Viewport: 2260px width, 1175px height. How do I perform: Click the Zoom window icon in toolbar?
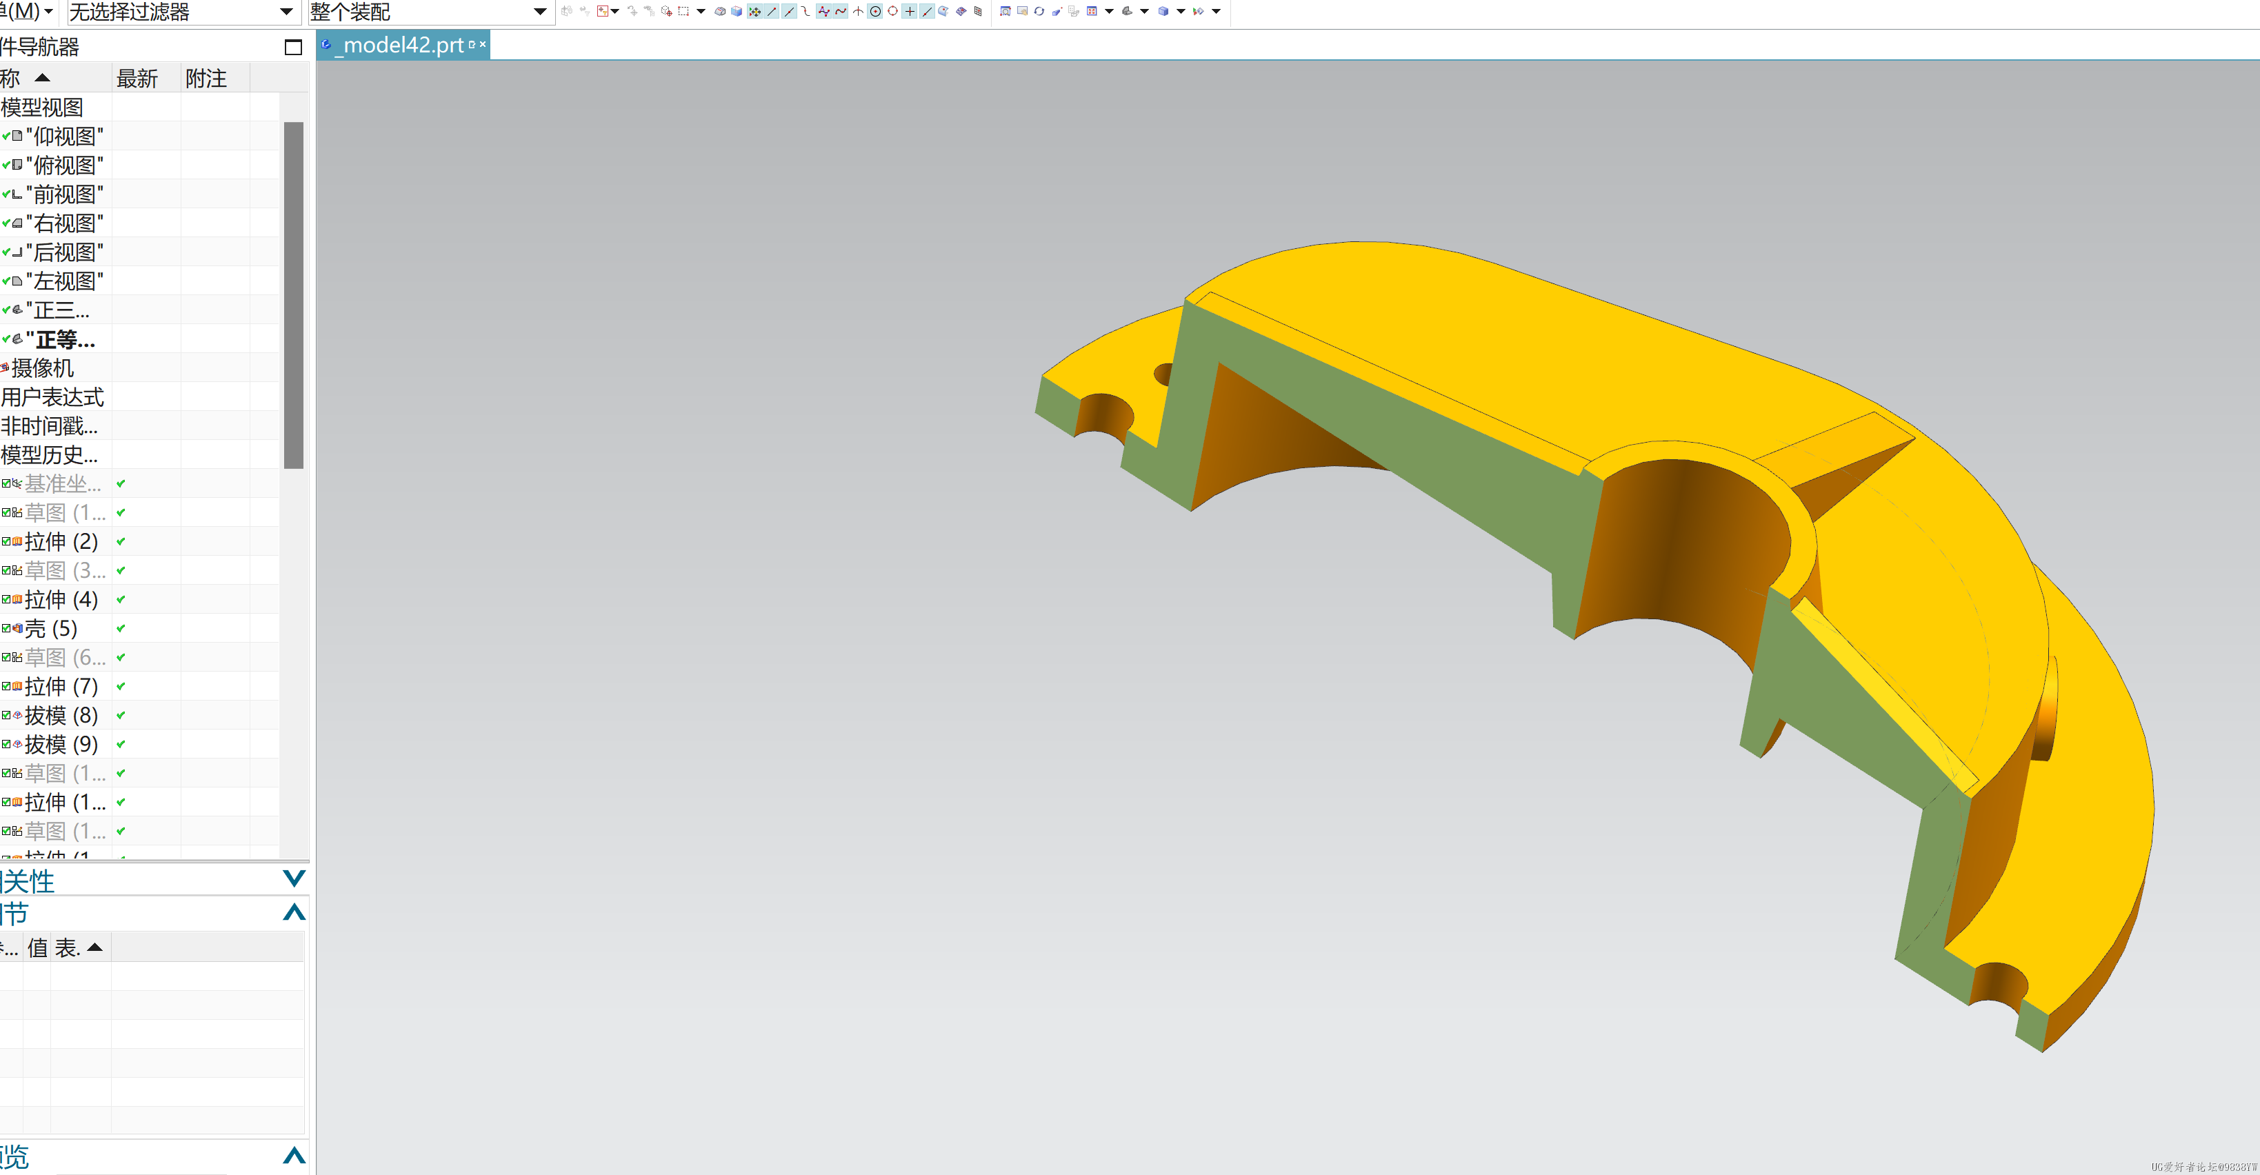[1006, 12]
